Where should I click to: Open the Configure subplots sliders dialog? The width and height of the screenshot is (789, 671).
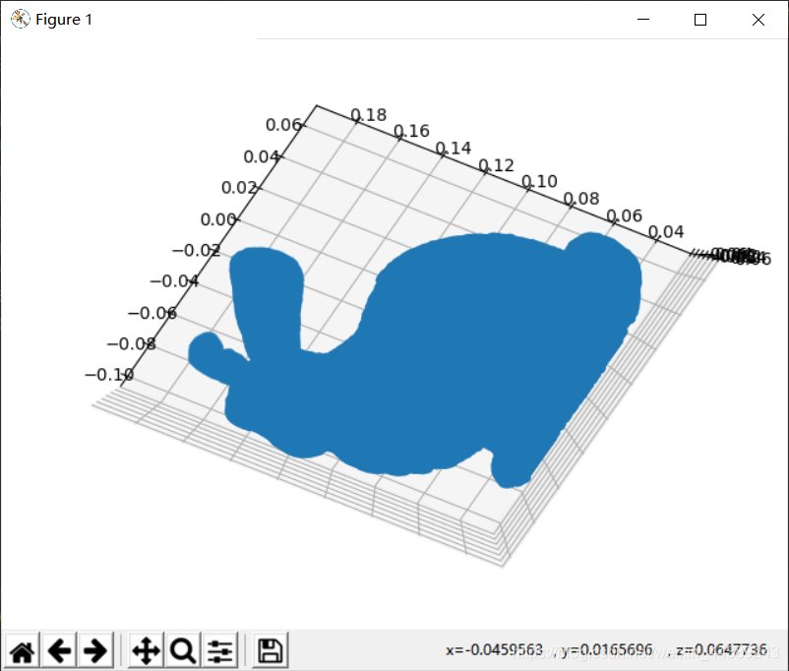(219, 650)
